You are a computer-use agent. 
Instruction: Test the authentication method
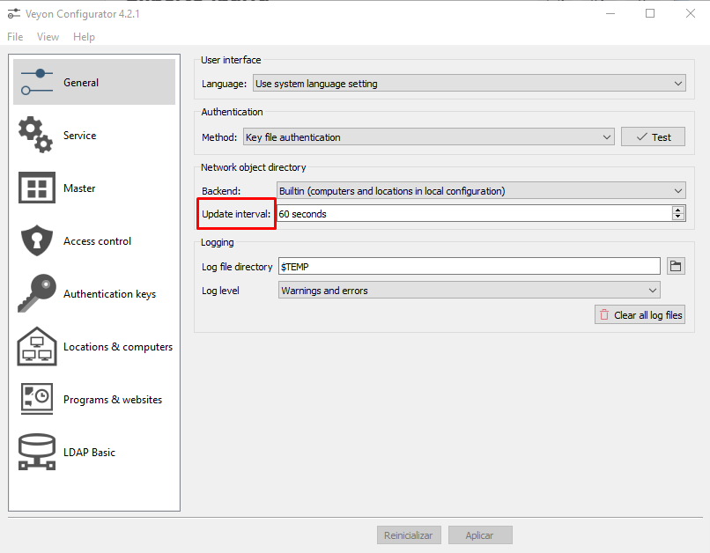coord(653,136)
